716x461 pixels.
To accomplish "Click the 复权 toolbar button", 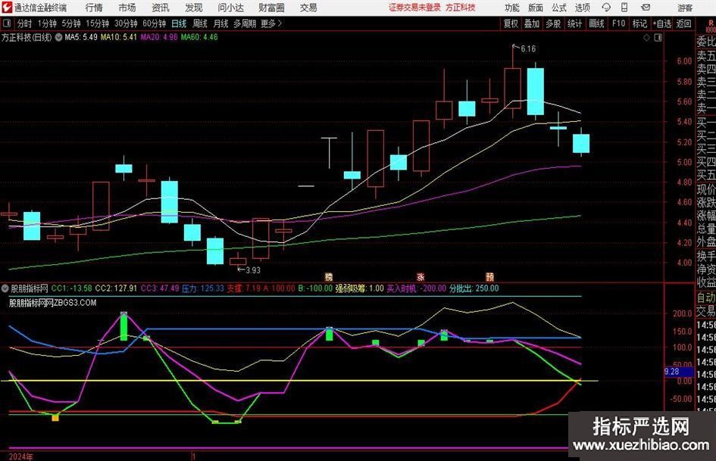I will (x=511, y=23).
